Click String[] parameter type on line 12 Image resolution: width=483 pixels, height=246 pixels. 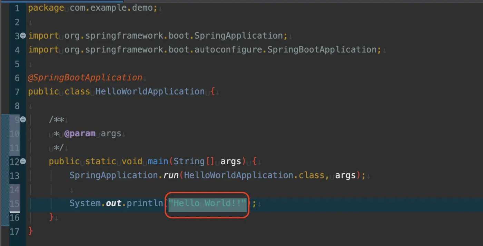coord(194,161)
